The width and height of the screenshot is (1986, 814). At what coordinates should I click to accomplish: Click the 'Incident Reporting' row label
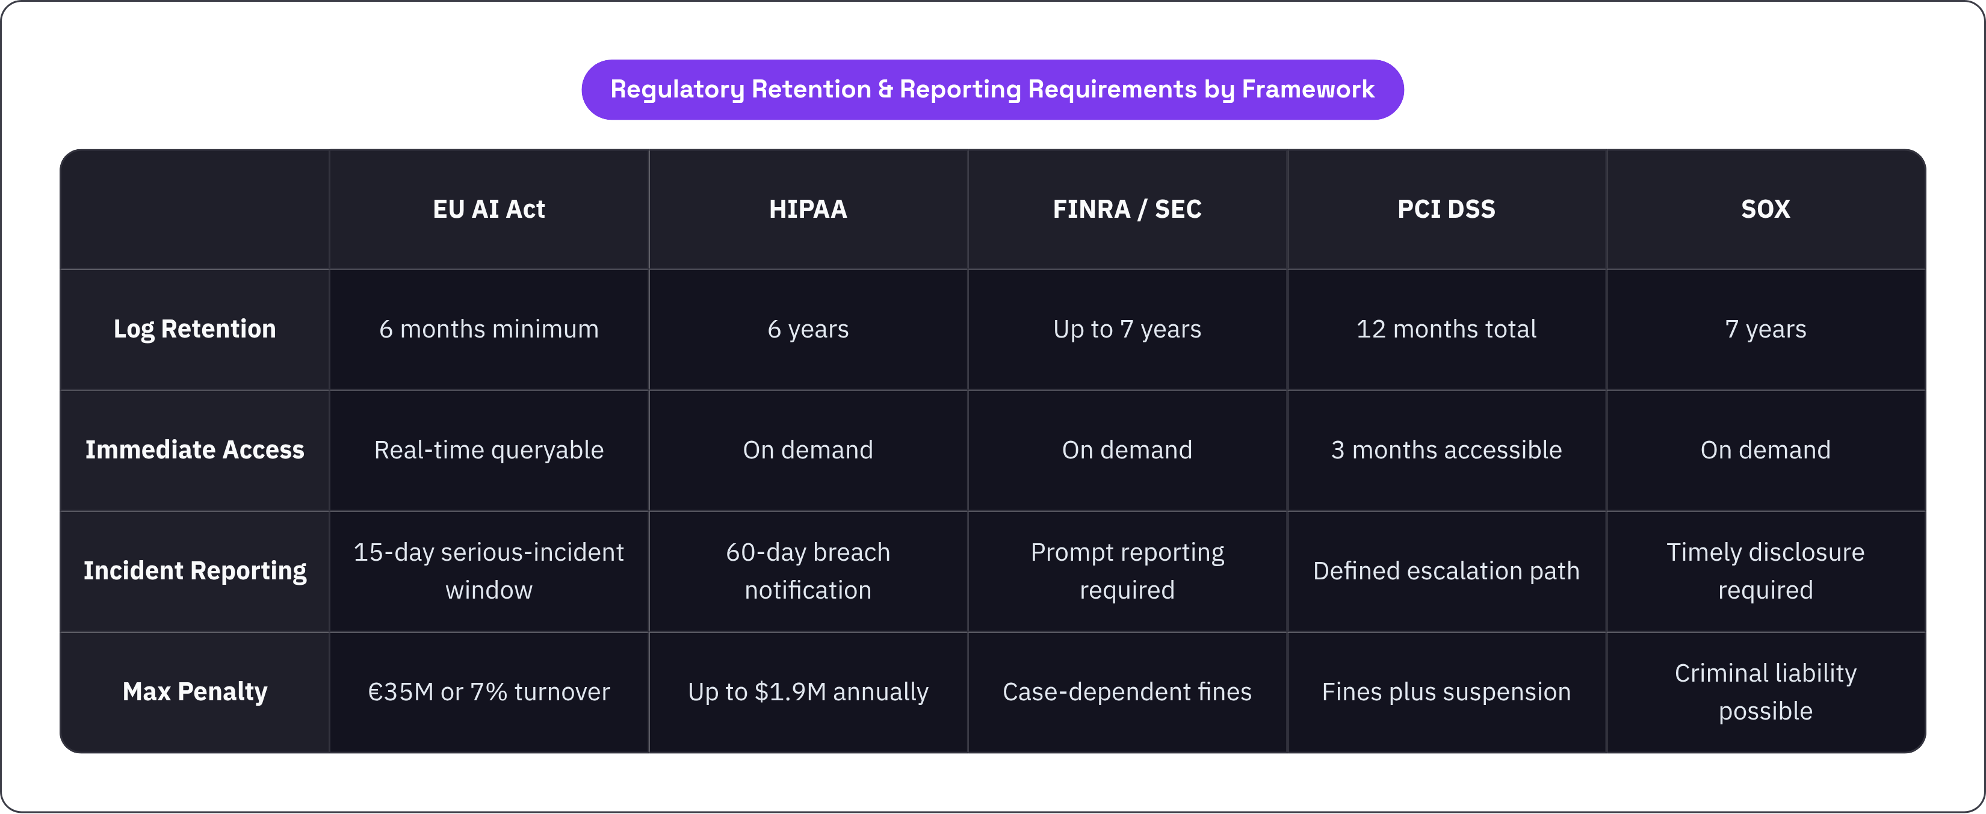(195, 571)
